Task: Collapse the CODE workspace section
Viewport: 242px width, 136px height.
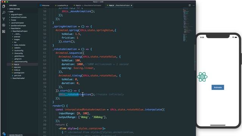Action: point(11,12)
